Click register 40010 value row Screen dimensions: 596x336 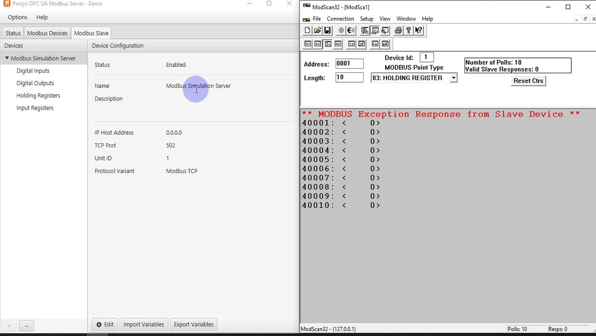coord(341,205)
